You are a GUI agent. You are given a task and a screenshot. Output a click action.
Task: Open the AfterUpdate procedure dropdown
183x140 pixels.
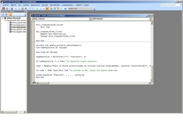point(151,19)
